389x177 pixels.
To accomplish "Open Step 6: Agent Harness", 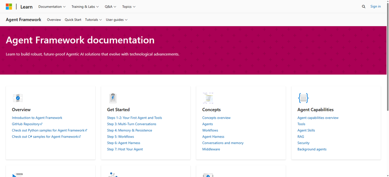I will click(123, 143).
